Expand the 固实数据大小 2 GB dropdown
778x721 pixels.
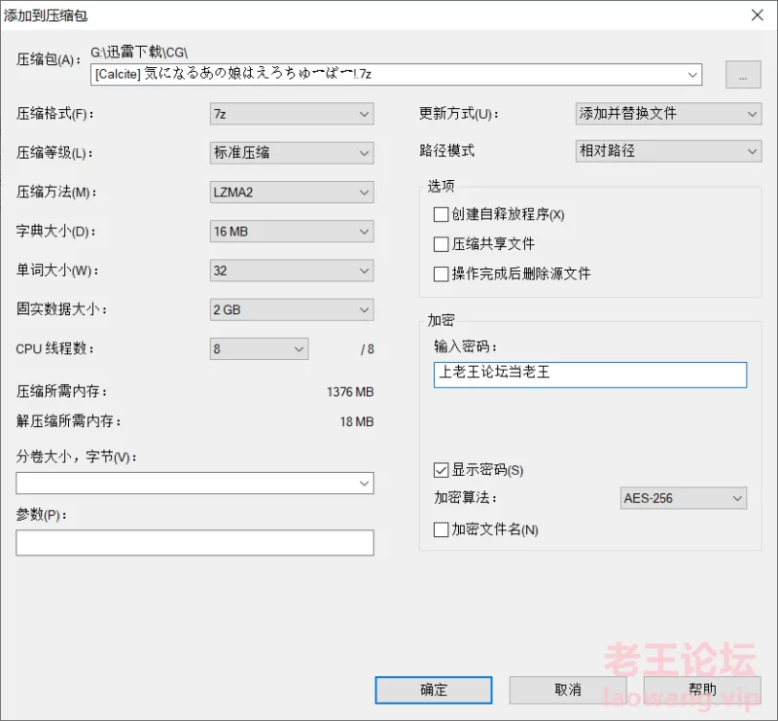(292, 310)
